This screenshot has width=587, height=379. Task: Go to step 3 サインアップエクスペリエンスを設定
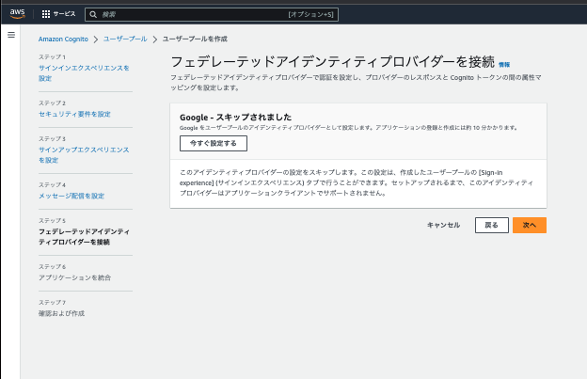click(x=84, y=155)
